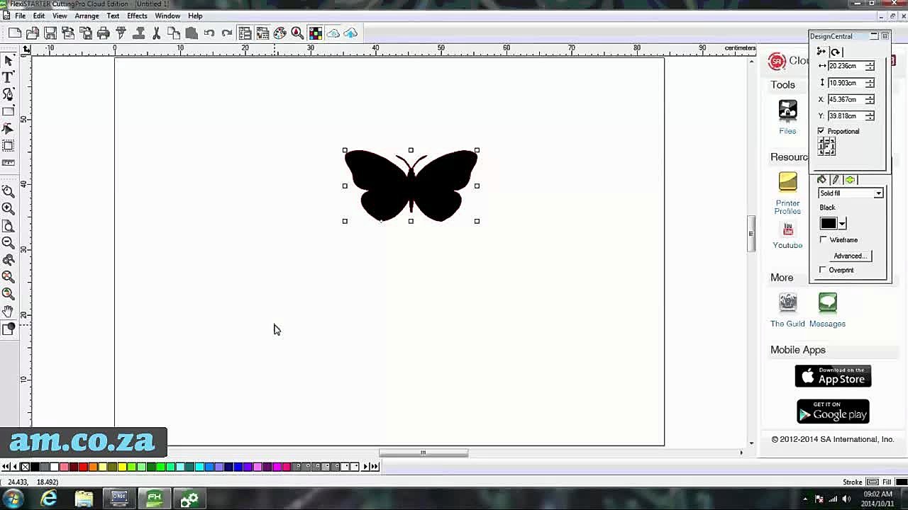The height and width of the screenshot is (510, 908).
Task: Click the Print icon in toolbar
Action: pos(104,33)
